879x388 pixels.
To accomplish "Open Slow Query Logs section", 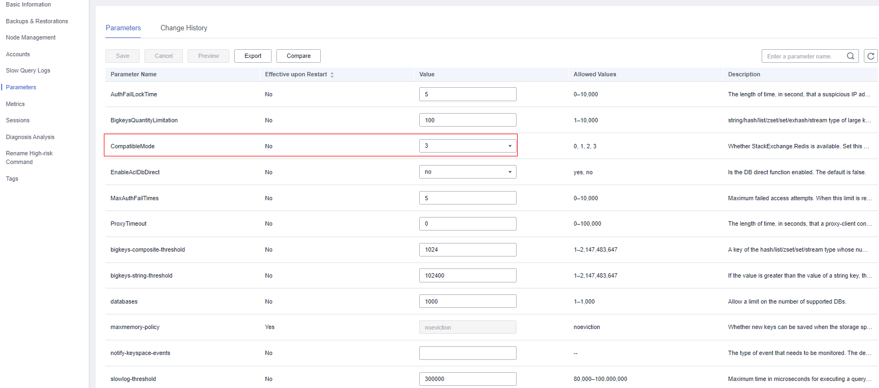I will tap(28, 71).
